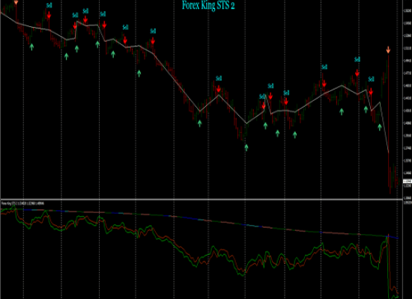Click the highlighted current price tag on price axis
The height and width of the screenshot is (299, 412).
coord(408,181)
